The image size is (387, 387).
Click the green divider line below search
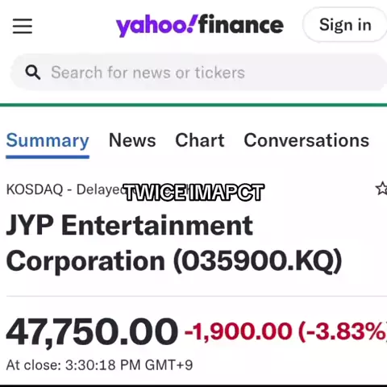pos(193,105)
